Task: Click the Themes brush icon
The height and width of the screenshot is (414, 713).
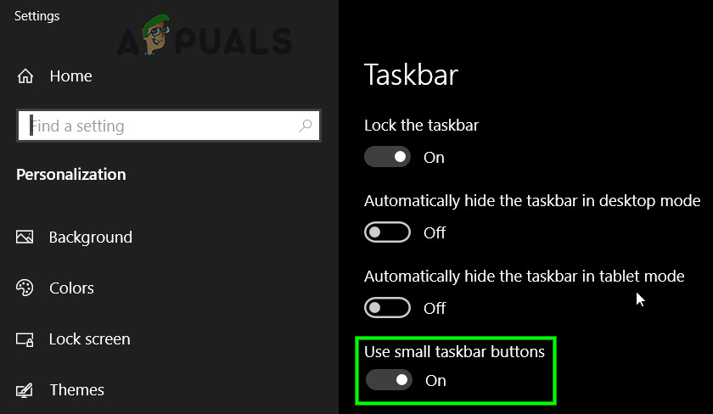Action: click(25, 390)
